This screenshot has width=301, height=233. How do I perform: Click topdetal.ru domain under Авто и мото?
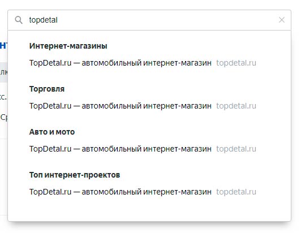coord(236,149)
